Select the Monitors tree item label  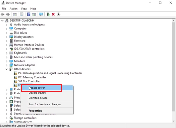[19, 61]
